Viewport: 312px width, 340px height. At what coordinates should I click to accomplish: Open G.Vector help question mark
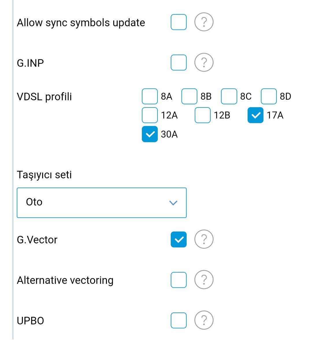click(x=204, y=239)
